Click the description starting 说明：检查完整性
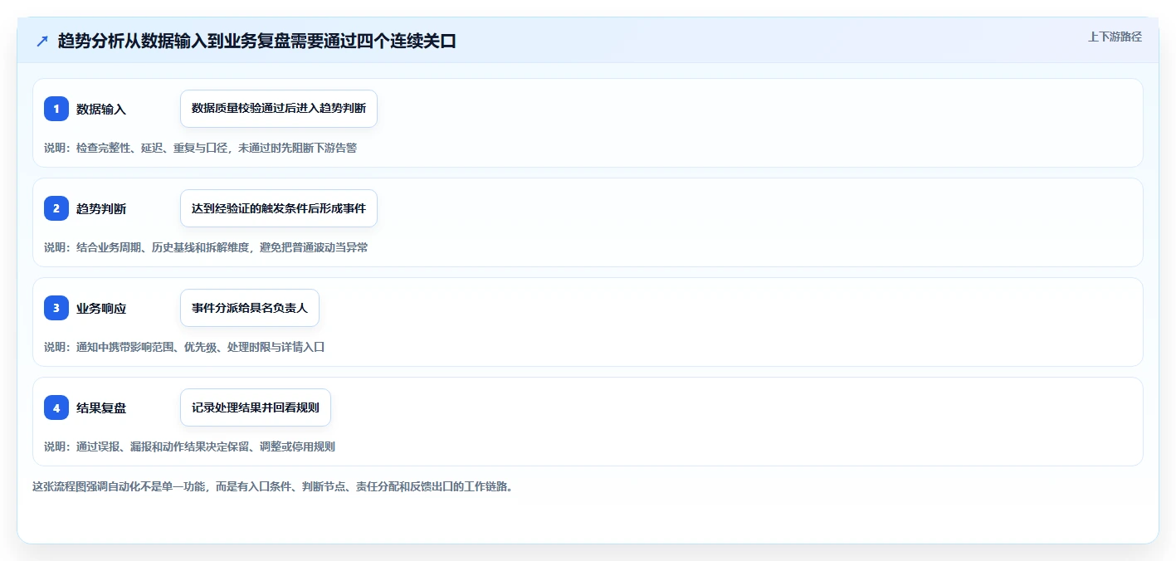This screenshot has height=561, width=1176. [200, 148]
